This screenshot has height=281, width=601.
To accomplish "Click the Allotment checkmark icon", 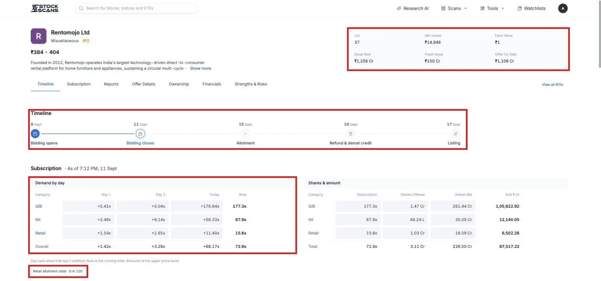I will [x=245, y=134].
